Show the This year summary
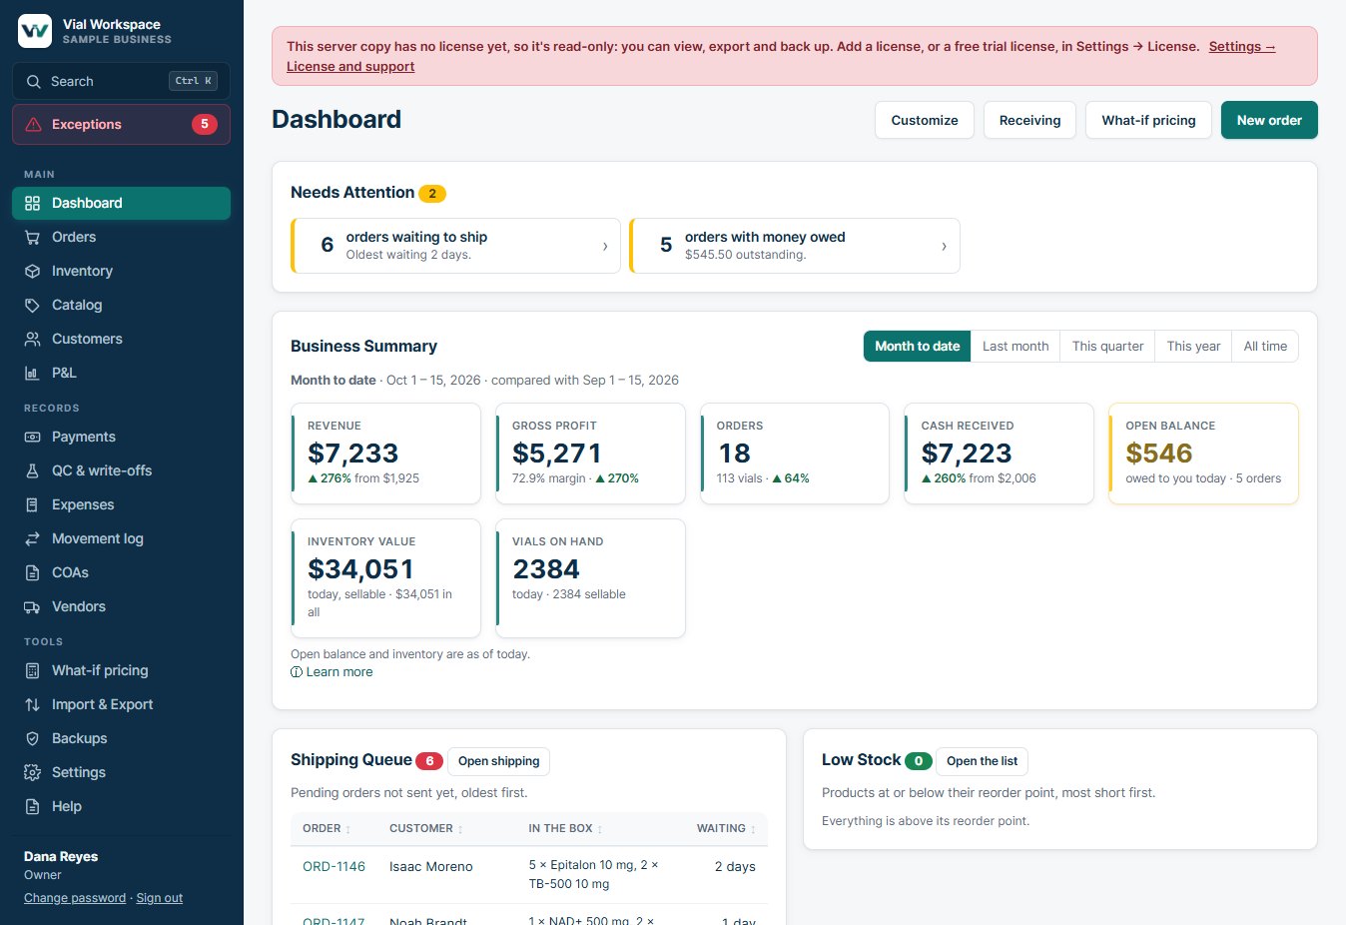1346x925 pixels. point(1193,346)
